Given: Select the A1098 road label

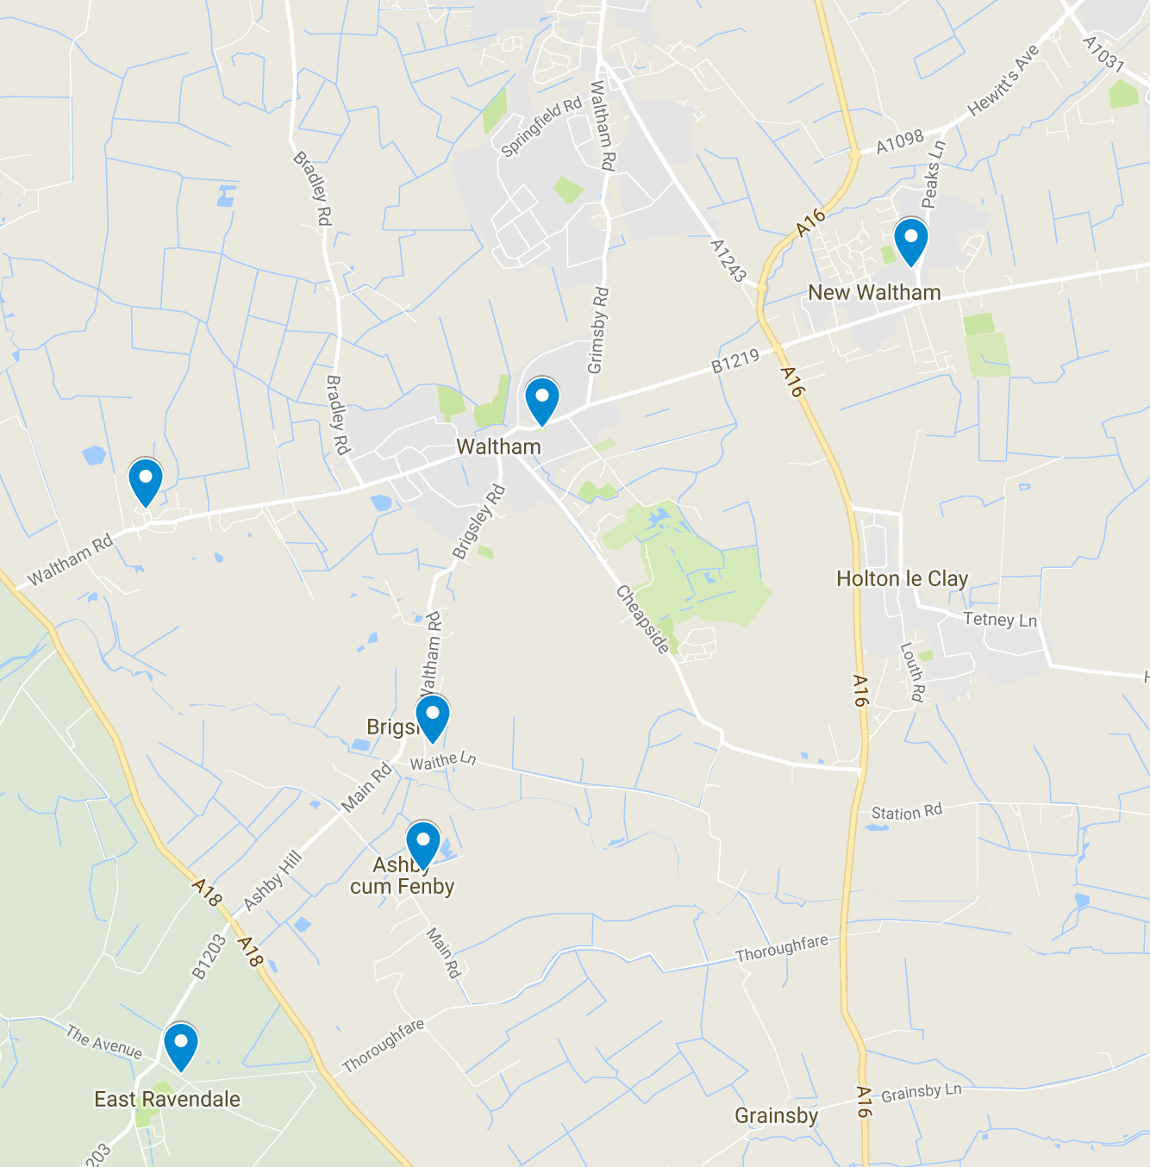Looking at the screenshot, I should [900, 141].
